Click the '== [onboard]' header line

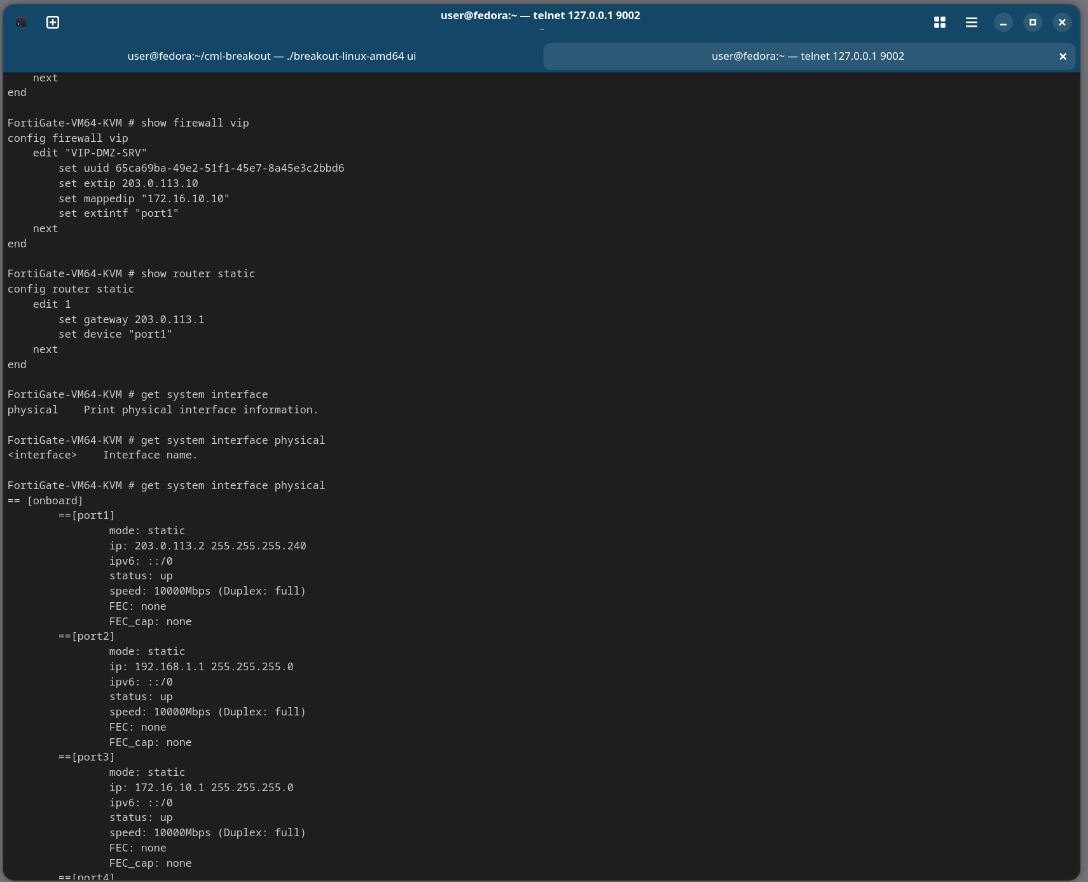click(x=45, y=500)
